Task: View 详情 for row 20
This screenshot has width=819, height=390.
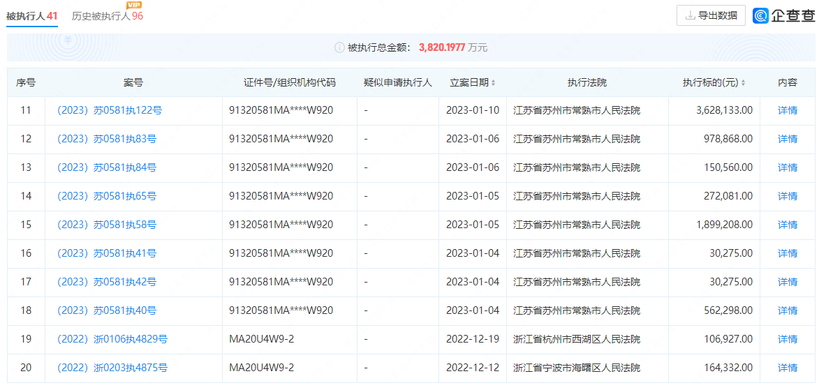Action: 787,368
